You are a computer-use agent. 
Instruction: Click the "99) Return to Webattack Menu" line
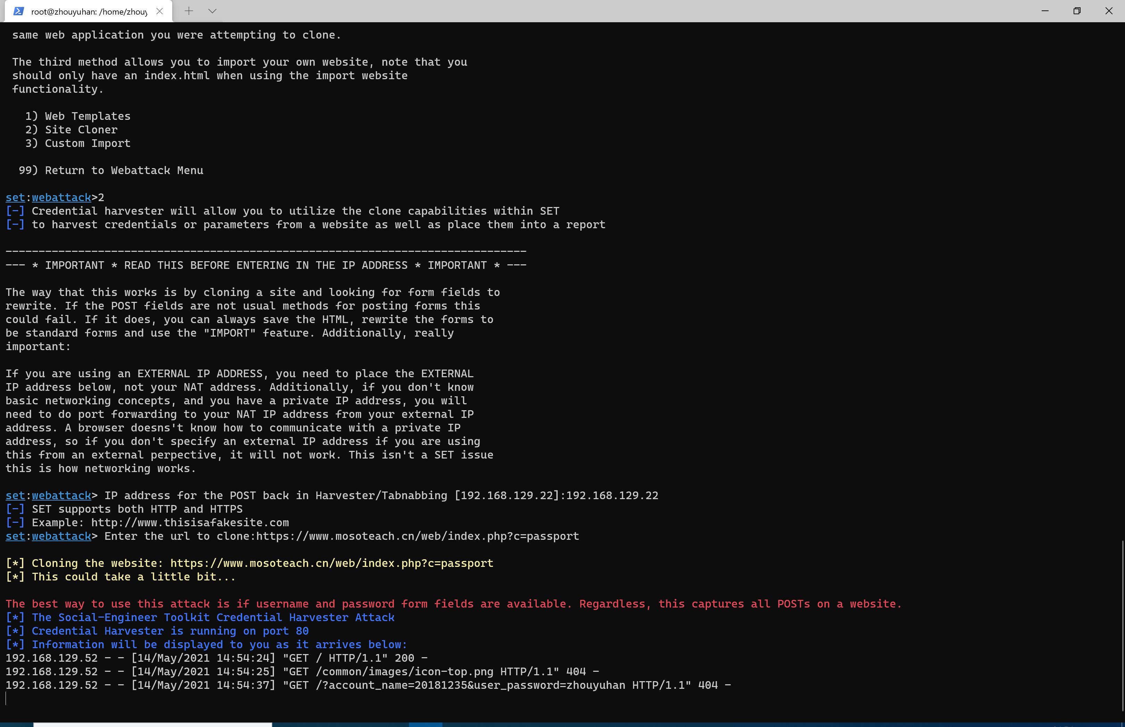tap(111, 171)
